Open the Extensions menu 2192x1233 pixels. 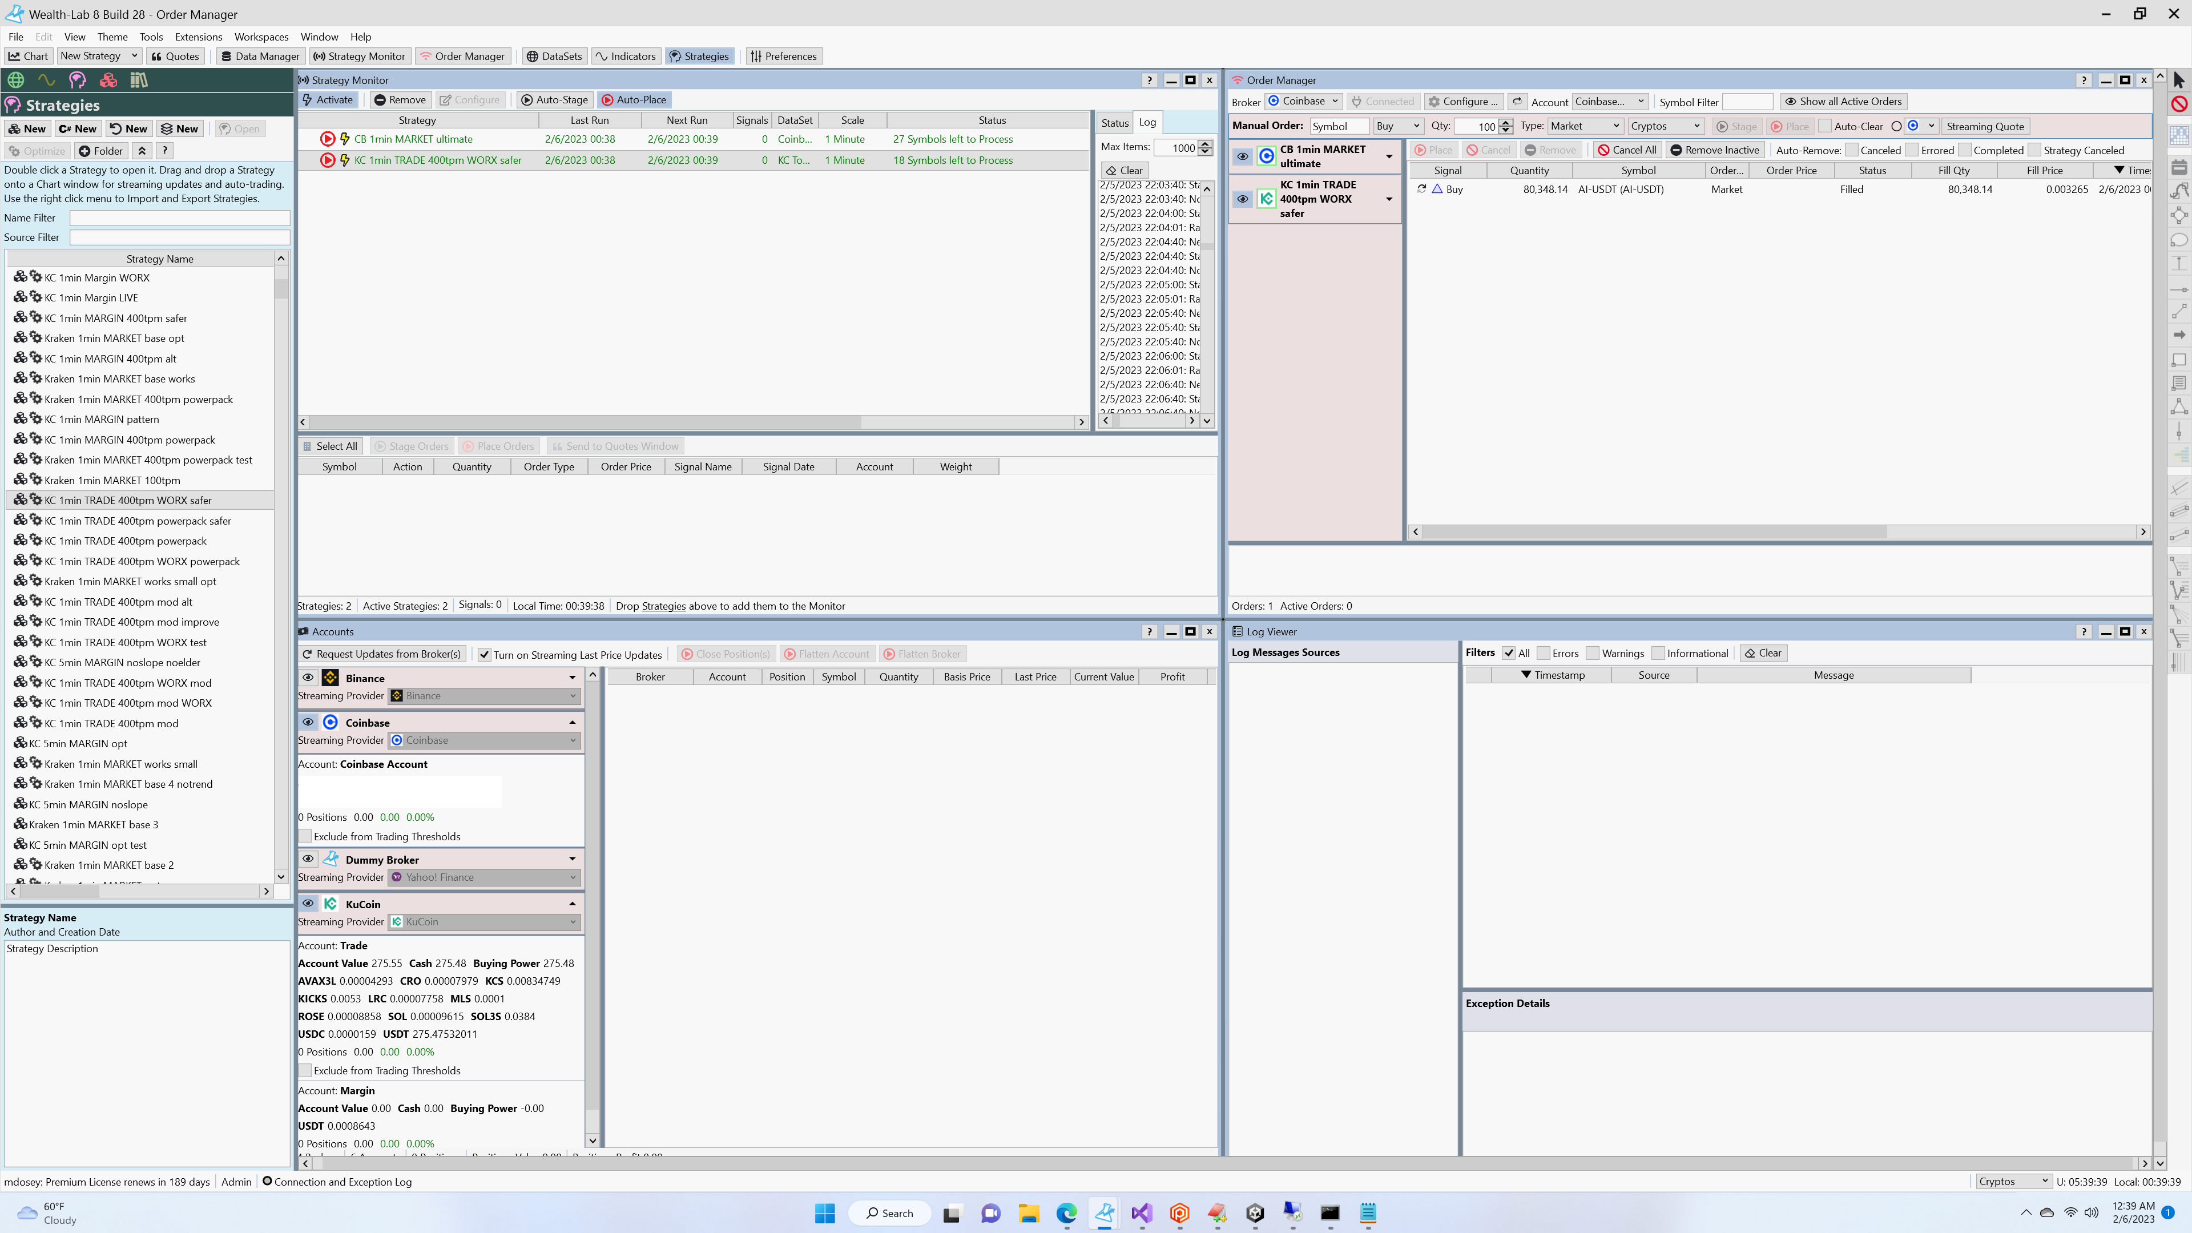(198, 37)
